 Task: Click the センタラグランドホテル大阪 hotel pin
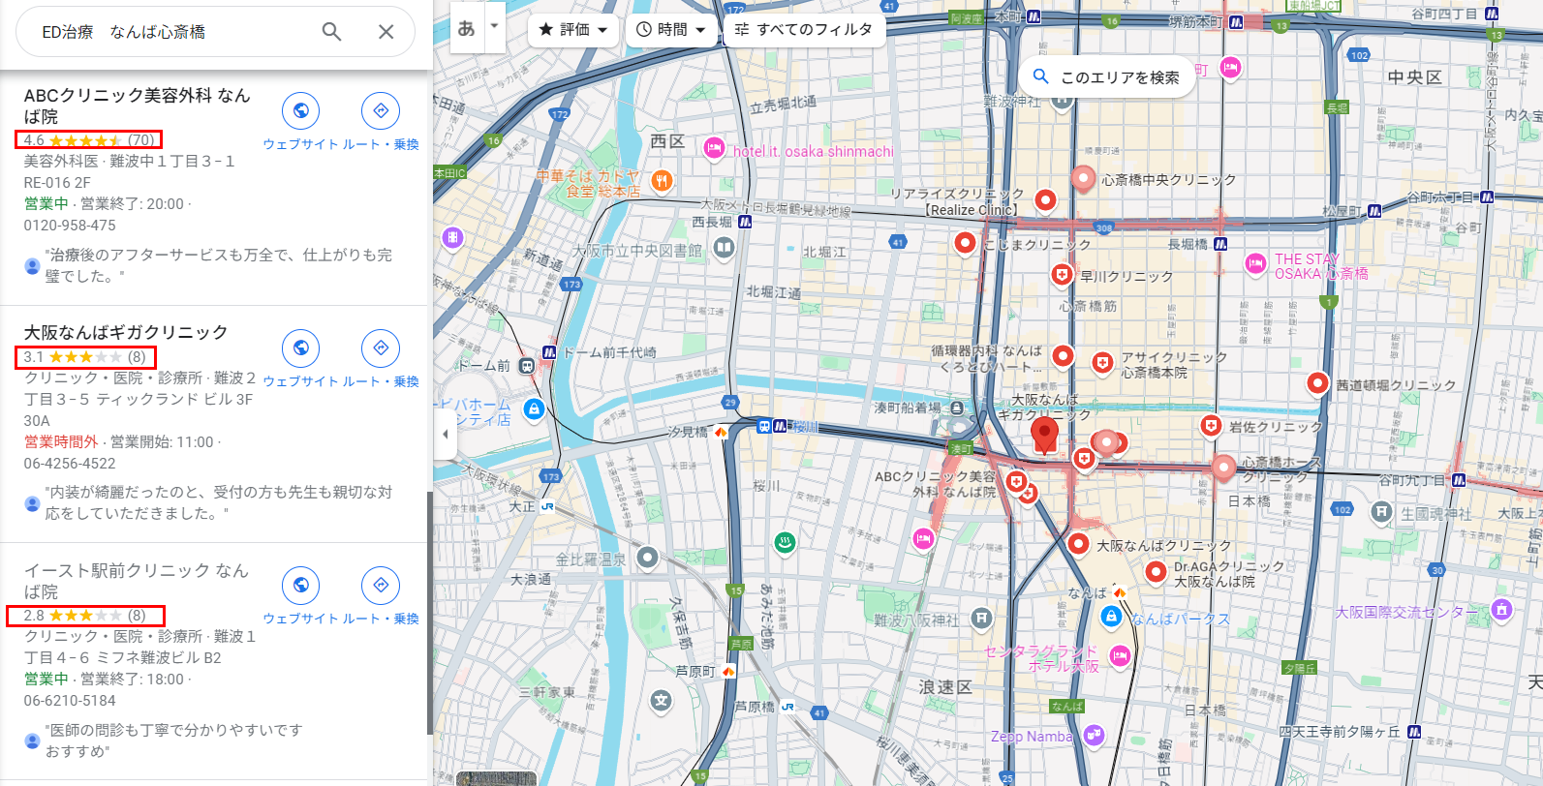pyautogui.click(x=1120, y=657)
